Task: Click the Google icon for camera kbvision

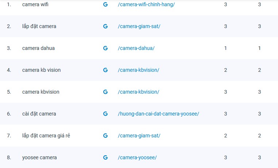Action: pos(105,92)
